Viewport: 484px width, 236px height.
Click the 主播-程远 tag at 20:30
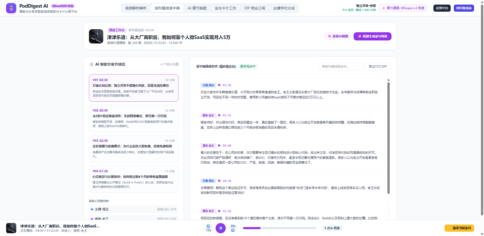pyautogui.click(x=208, y=181)
